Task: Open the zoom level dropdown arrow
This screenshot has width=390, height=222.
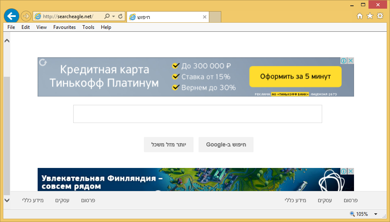Action: (376, 214)
